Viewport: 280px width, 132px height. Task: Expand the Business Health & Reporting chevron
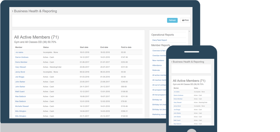click(12, 11)
